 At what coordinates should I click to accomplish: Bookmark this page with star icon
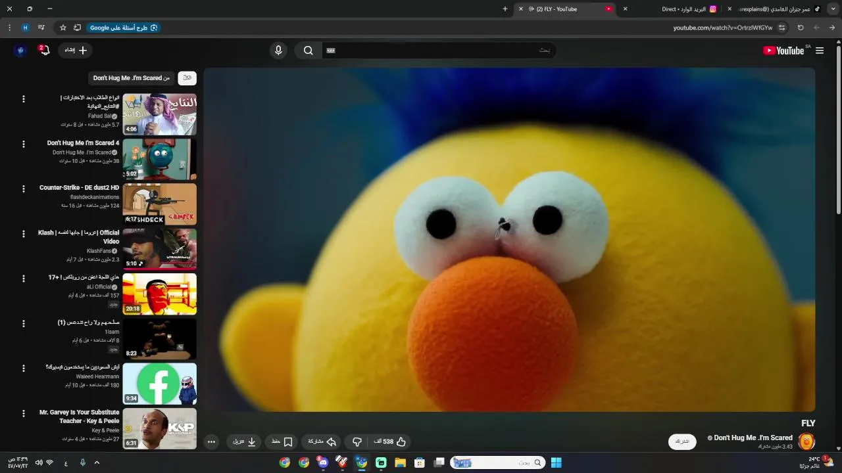tap(63, 28)
